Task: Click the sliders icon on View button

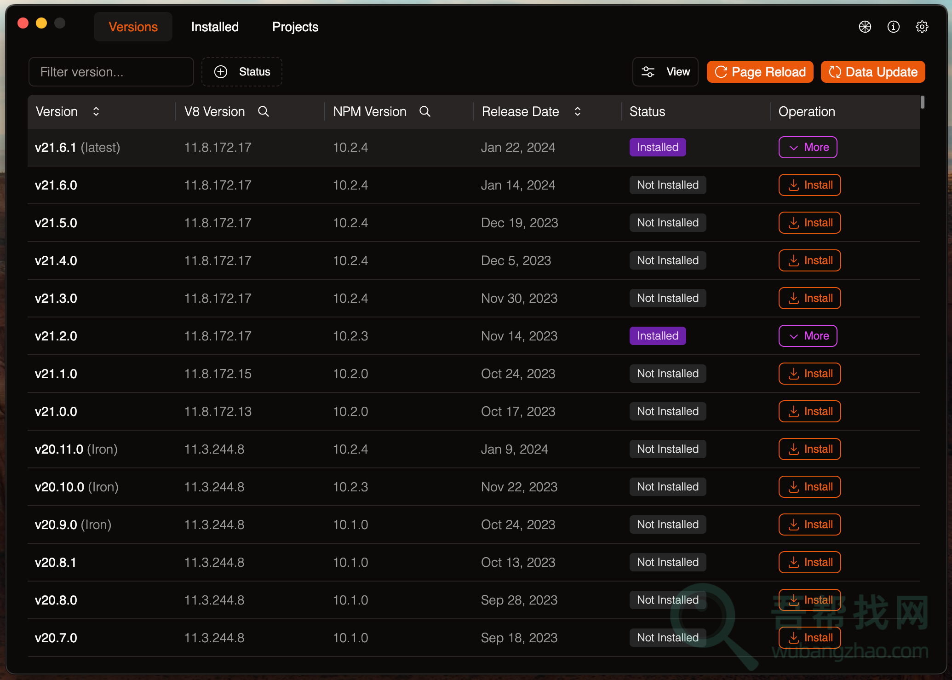Action: point(648,72)
